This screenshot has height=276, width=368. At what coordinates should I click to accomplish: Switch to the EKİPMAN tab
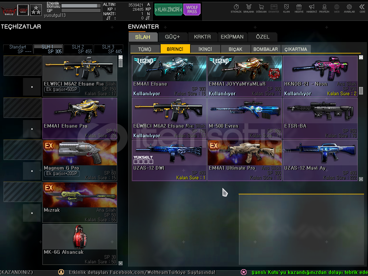[x=232, y=37]
